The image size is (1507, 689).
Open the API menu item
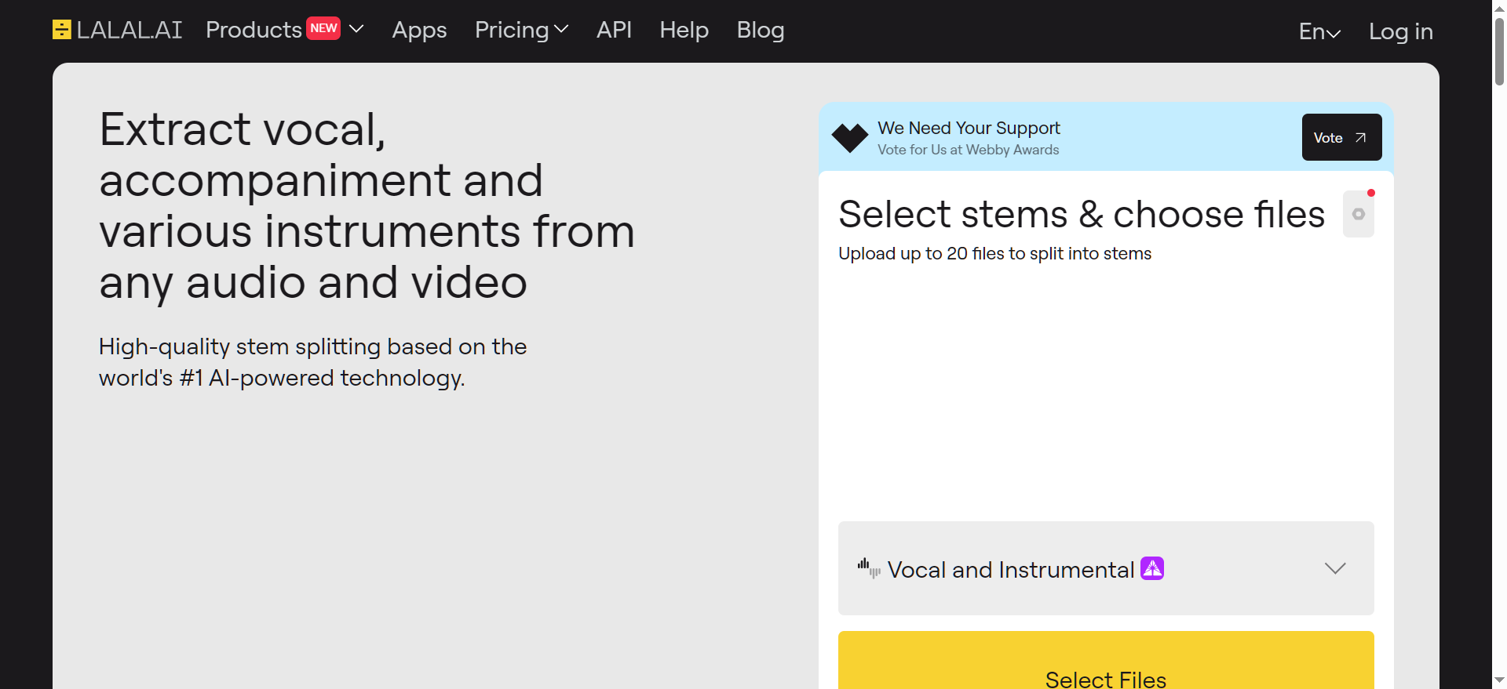coord(614,30)
